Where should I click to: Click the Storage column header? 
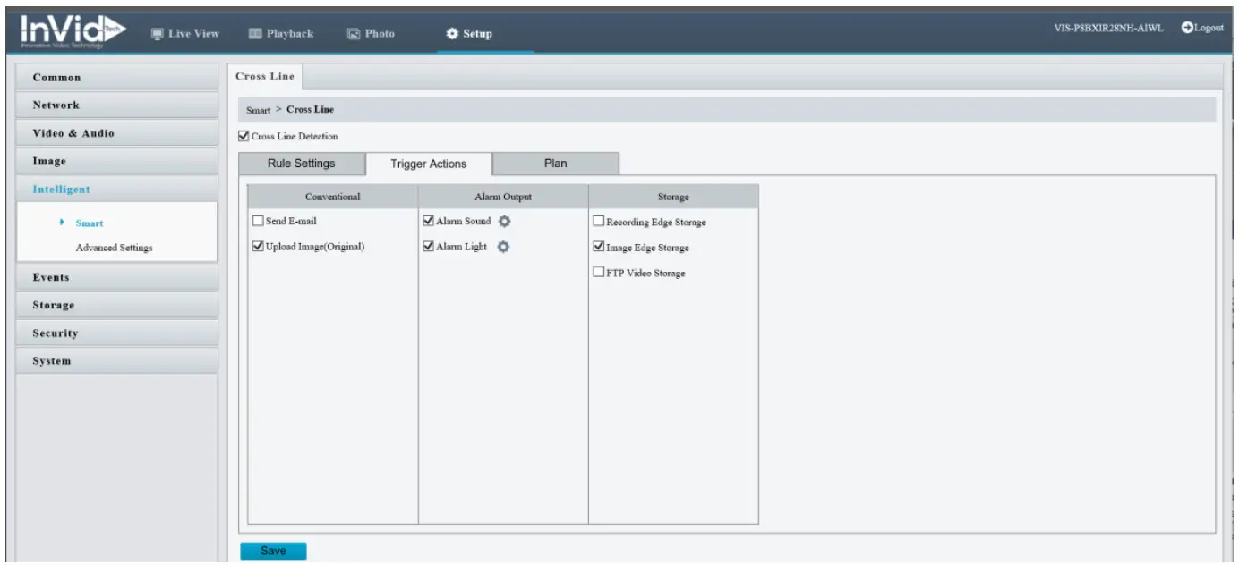673,197
